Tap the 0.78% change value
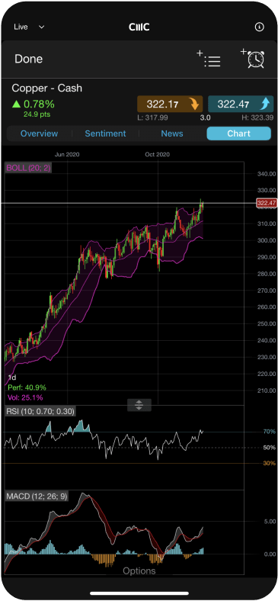 tap(39, 104)
